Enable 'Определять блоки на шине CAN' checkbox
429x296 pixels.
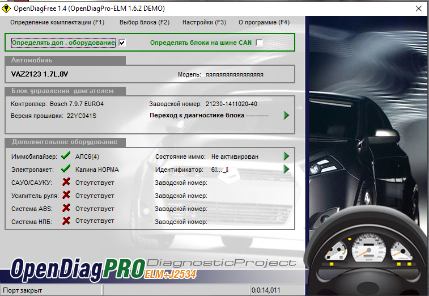coord(259,43)
